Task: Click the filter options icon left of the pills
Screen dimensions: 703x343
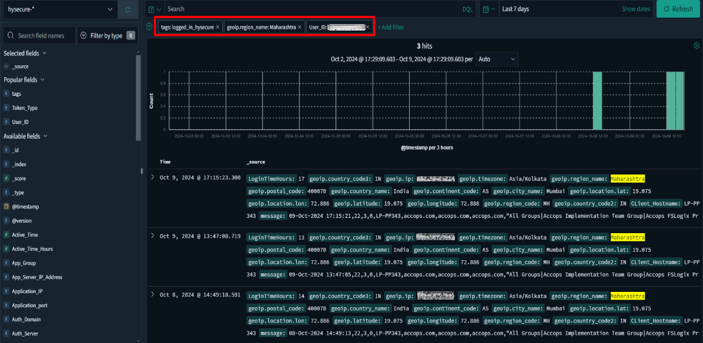Action: click(x=149, y=27)
